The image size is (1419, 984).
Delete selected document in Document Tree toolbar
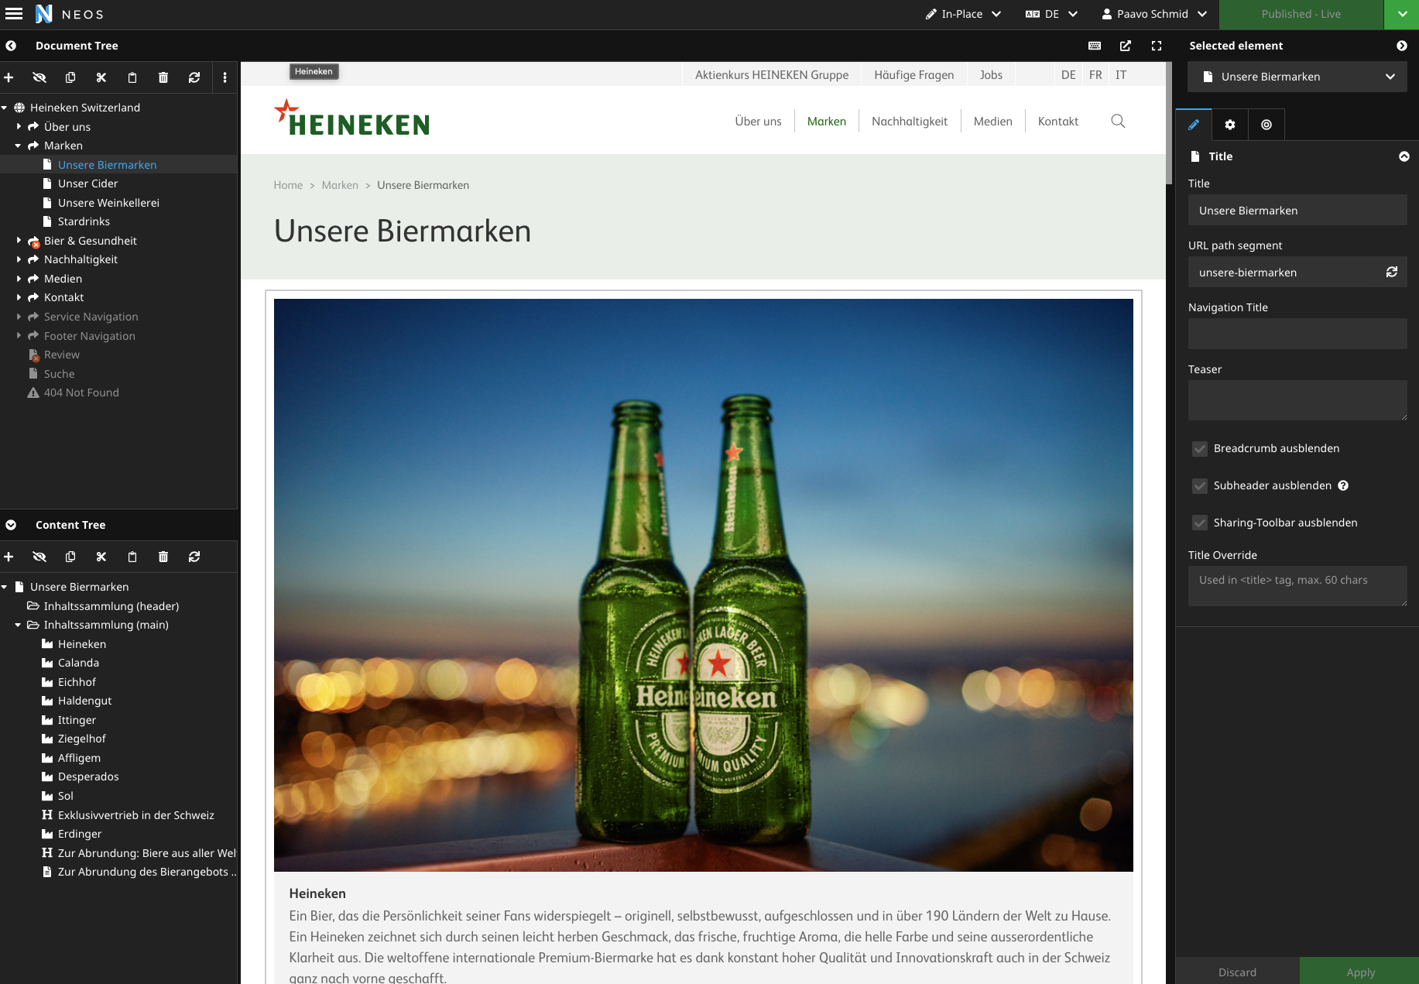pyautogui.click(x=163, y=77)
